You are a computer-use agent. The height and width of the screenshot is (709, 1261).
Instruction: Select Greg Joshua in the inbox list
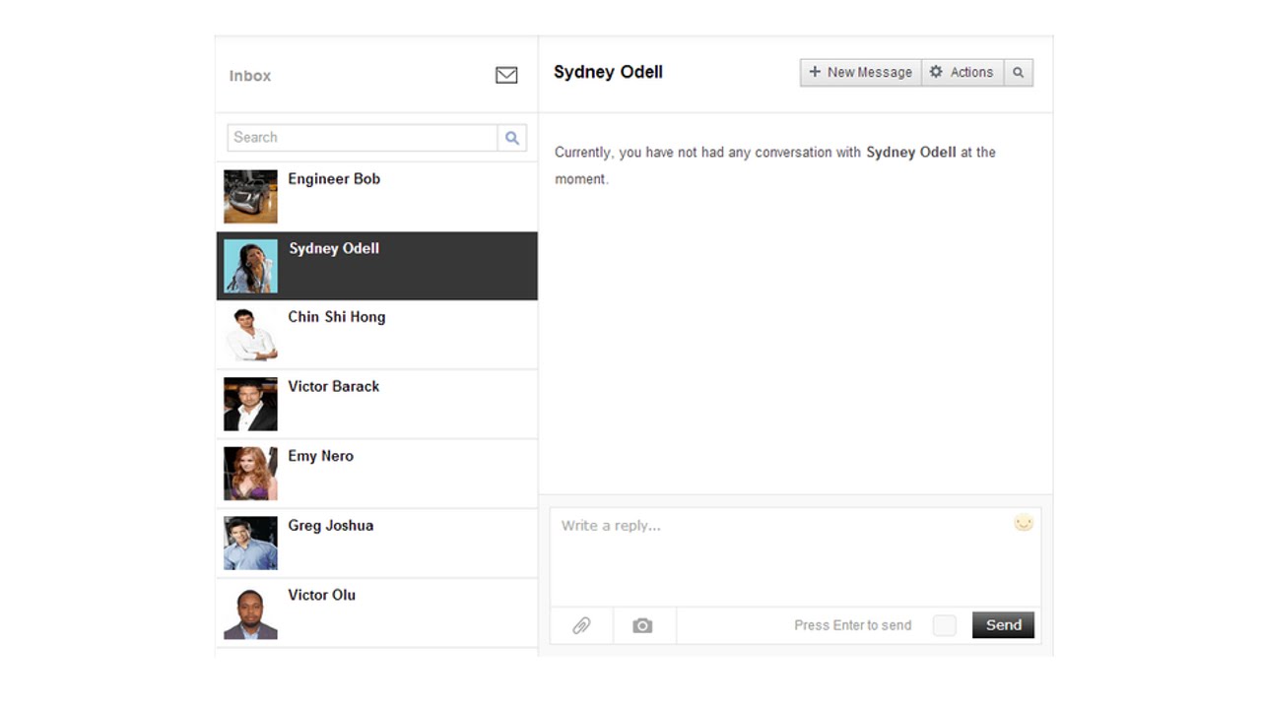(x=376, y=543)
